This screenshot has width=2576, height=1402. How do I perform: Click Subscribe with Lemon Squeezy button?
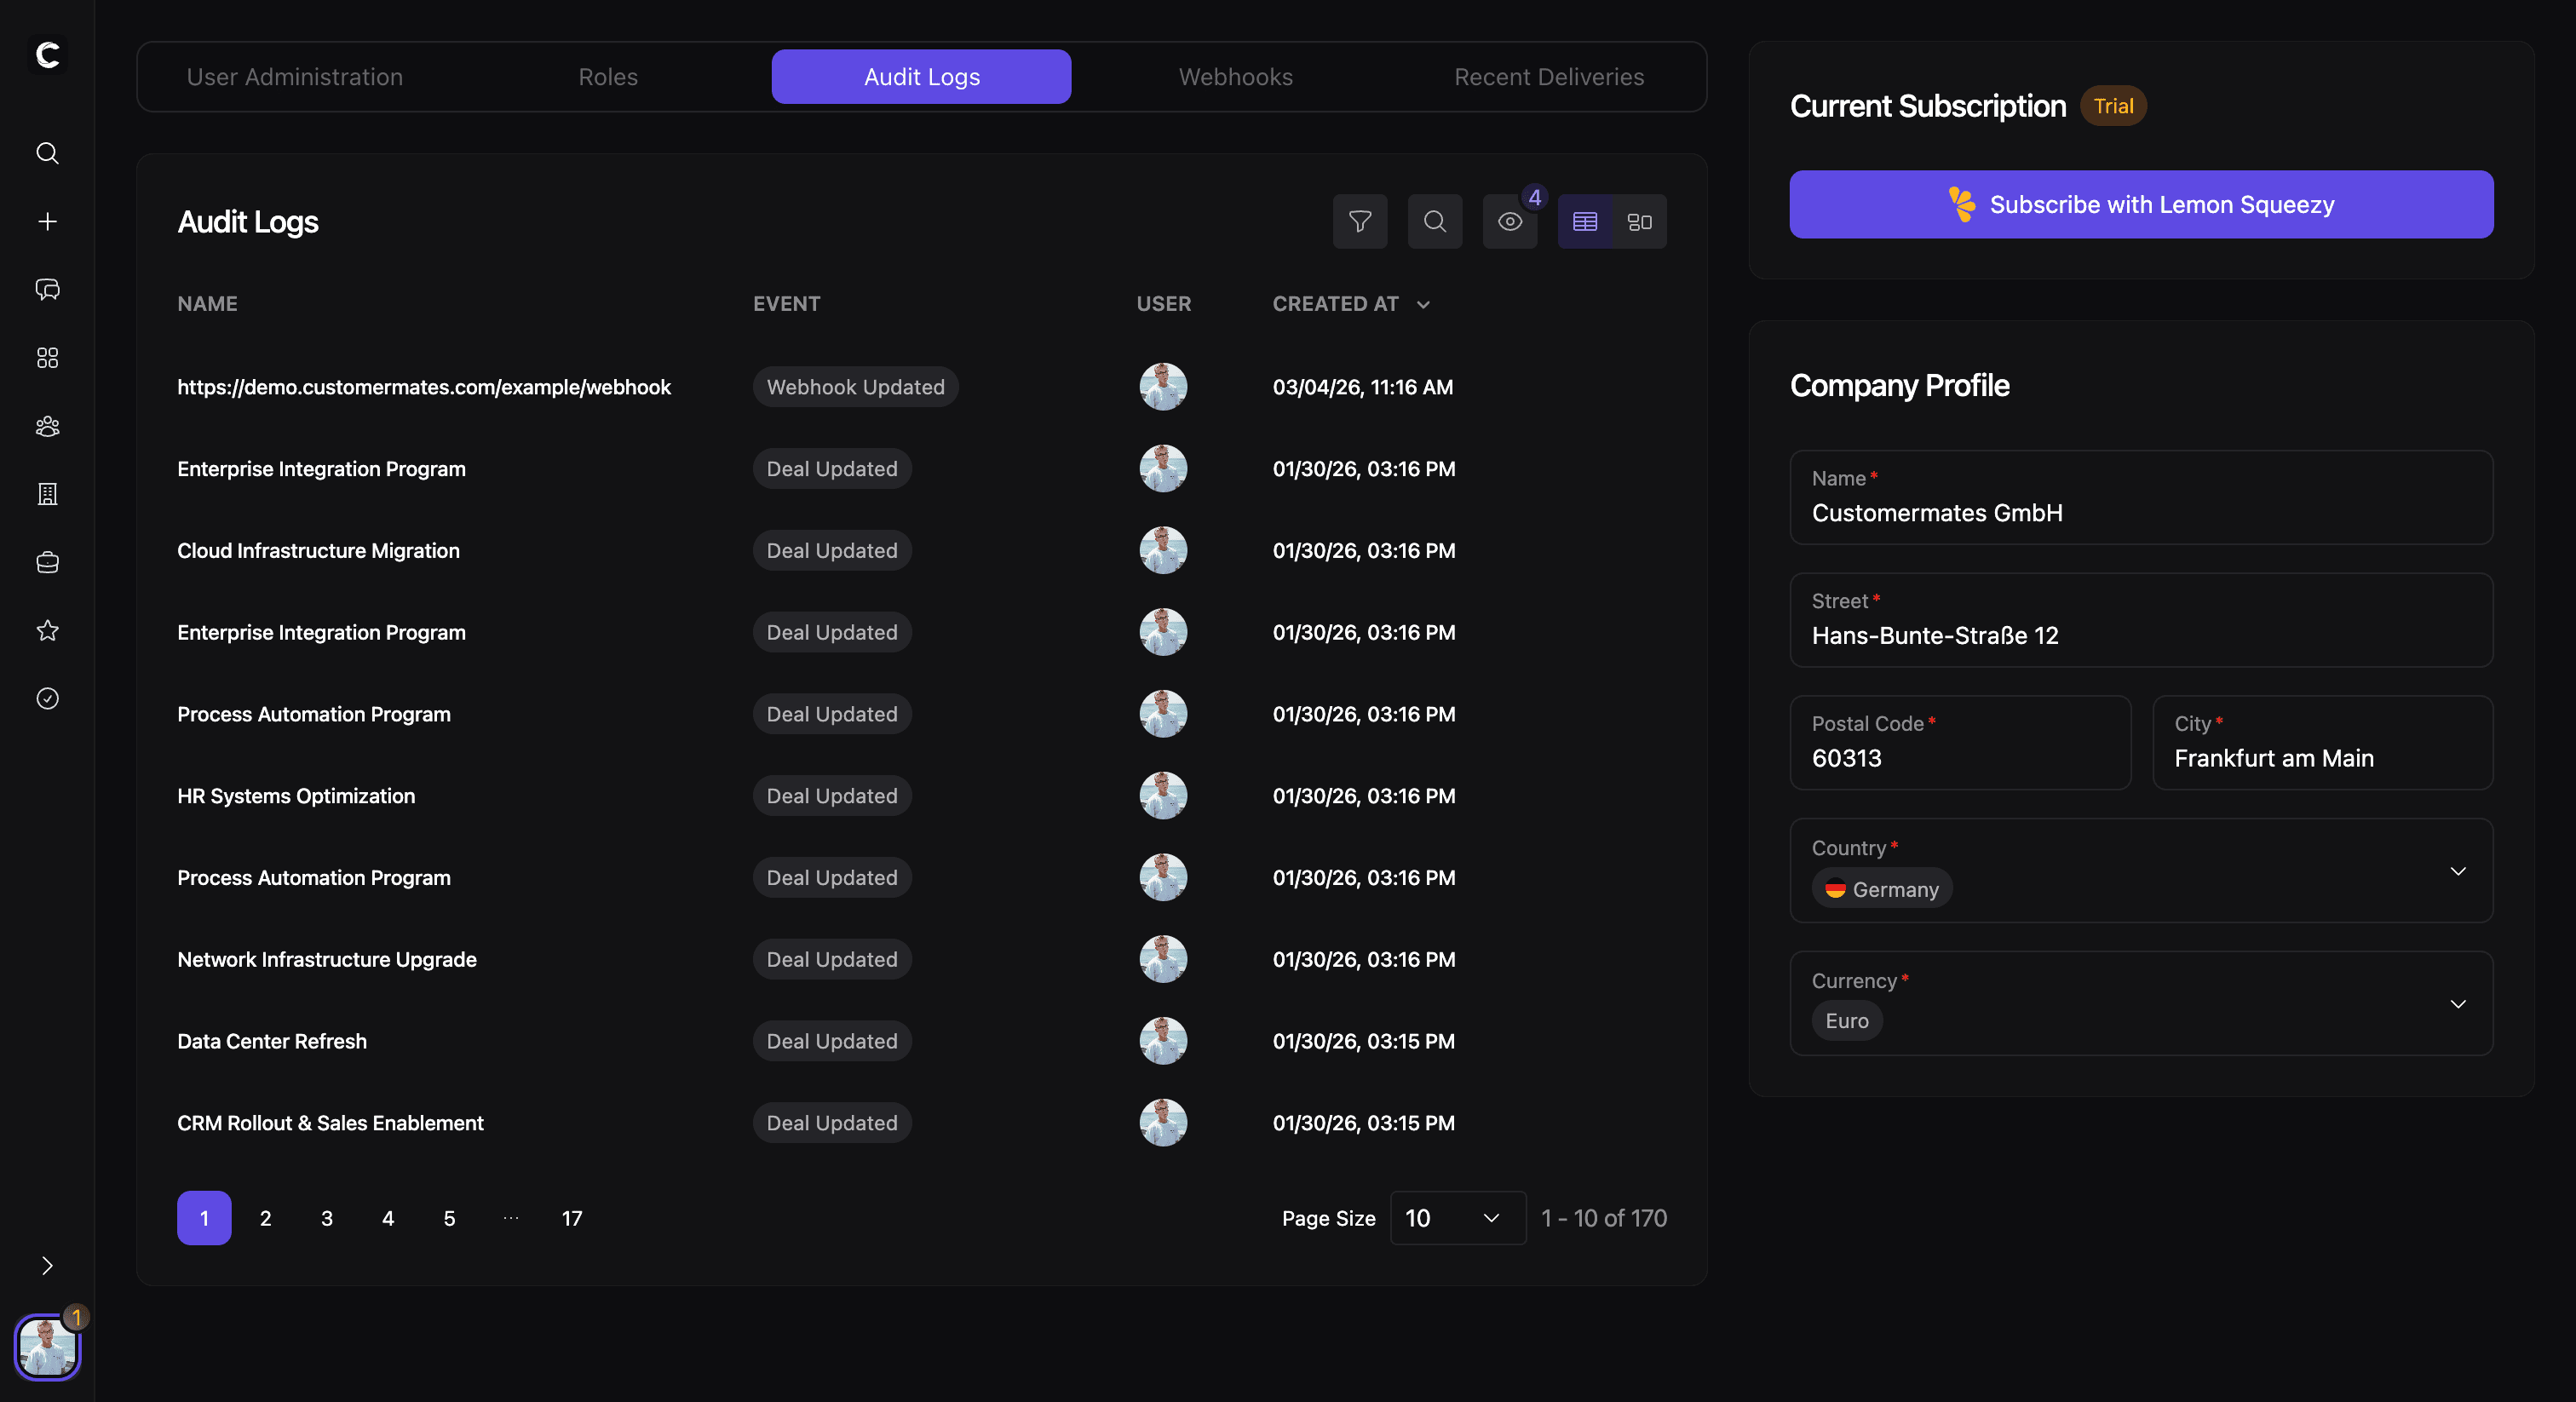pos(2140,204)
